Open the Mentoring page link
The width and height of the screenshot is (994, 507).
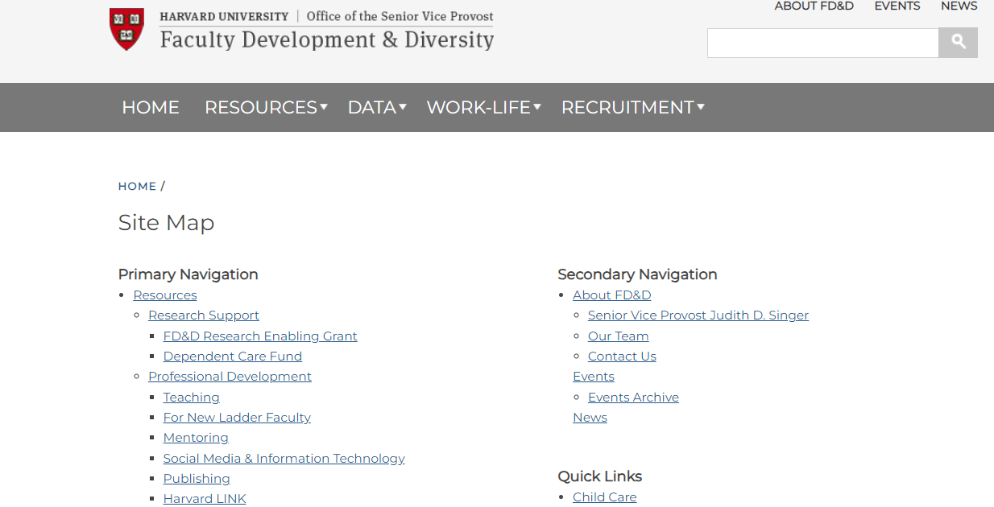coord(195,437)
